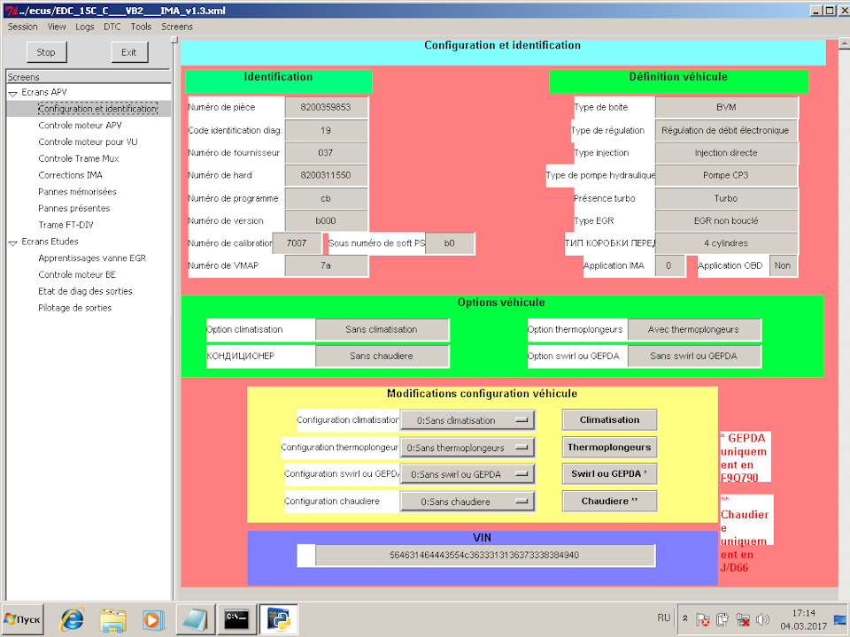Click the show desktop icon at tray end

840,619
